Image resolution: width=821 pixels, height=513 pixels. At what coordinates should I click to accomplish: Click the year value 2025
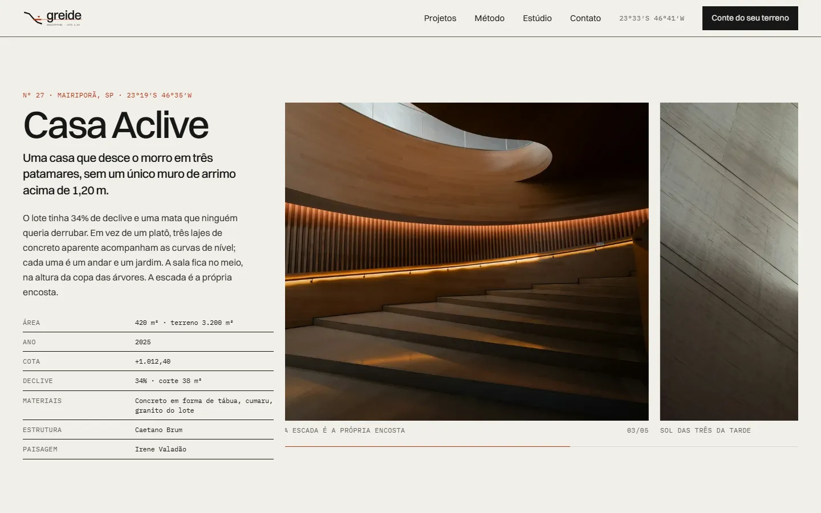pos(143,342)
